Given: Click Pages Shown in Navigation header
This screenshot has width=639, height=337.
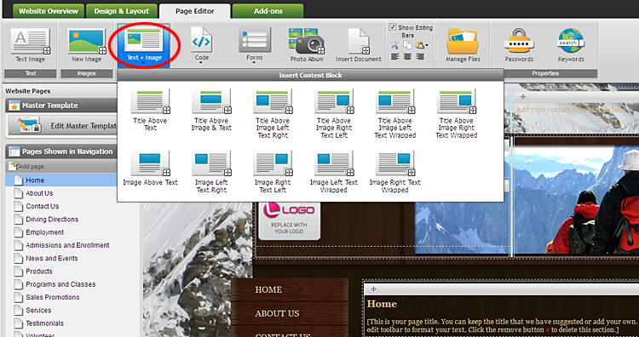Looking at the screenshot, I should [x=62, y=151].
